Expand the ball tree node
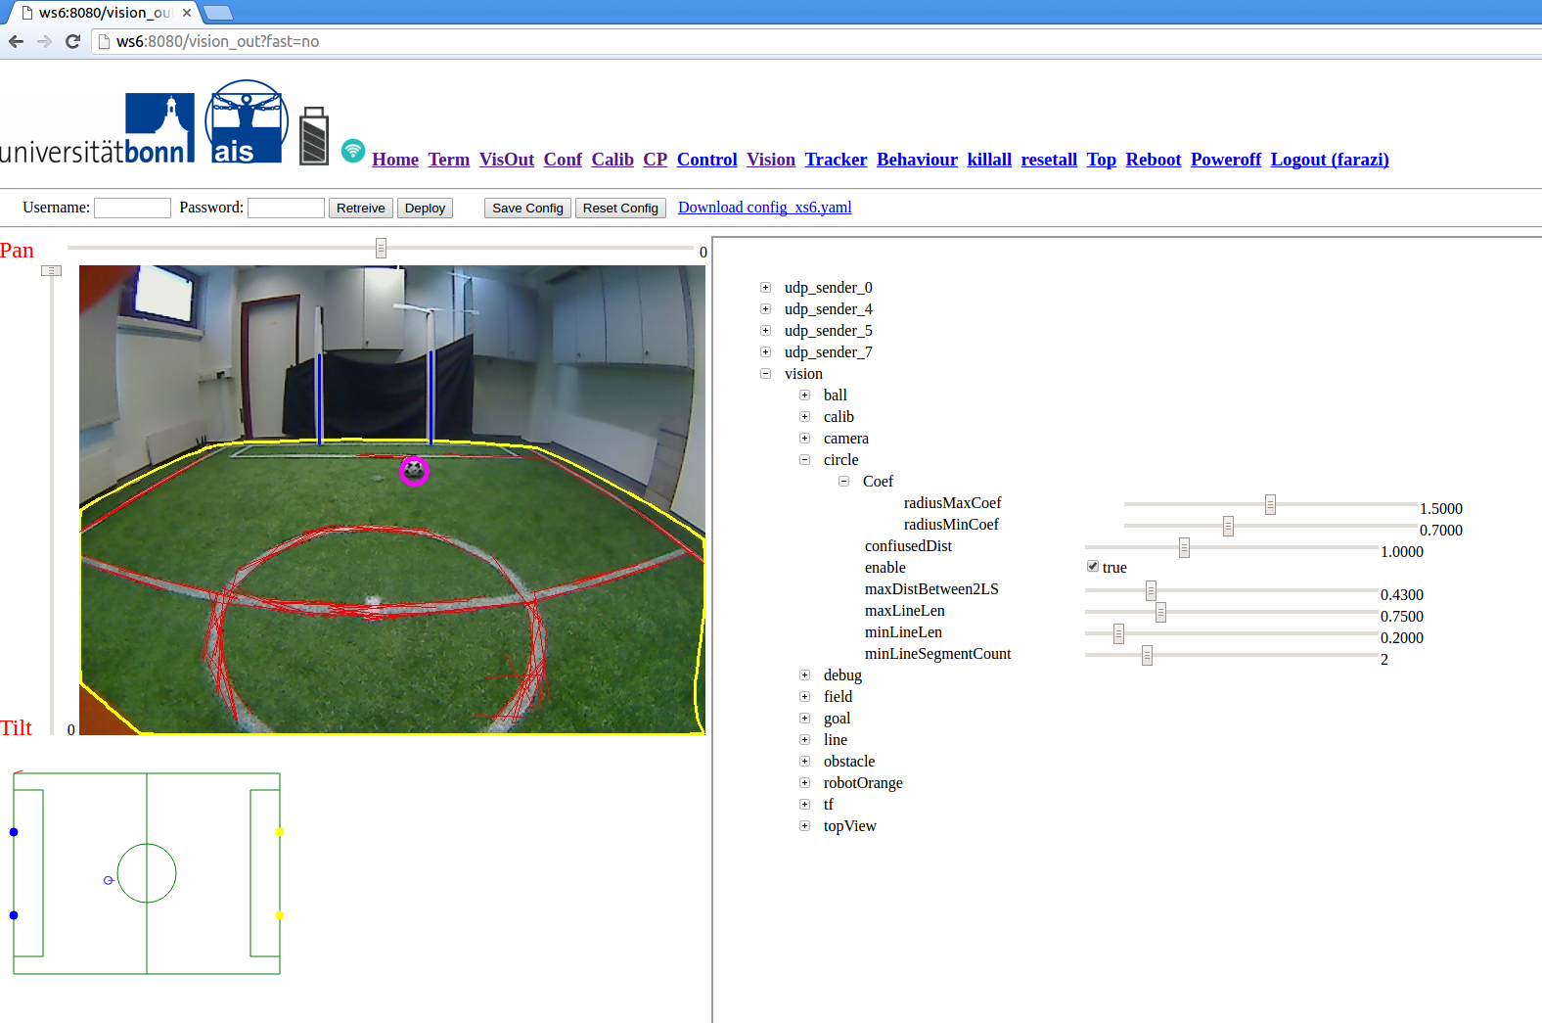The width and height of the screenshot is (1542, 1023). [805, 395]
